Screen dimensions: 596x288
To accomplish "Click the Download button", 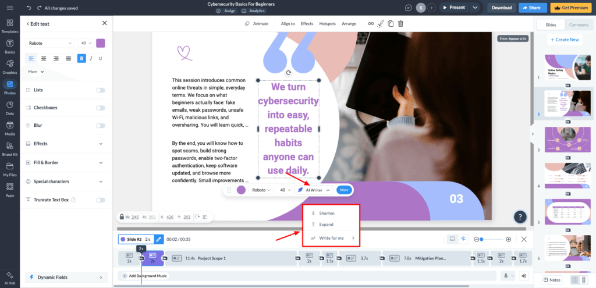I will (x=502, y=8).
